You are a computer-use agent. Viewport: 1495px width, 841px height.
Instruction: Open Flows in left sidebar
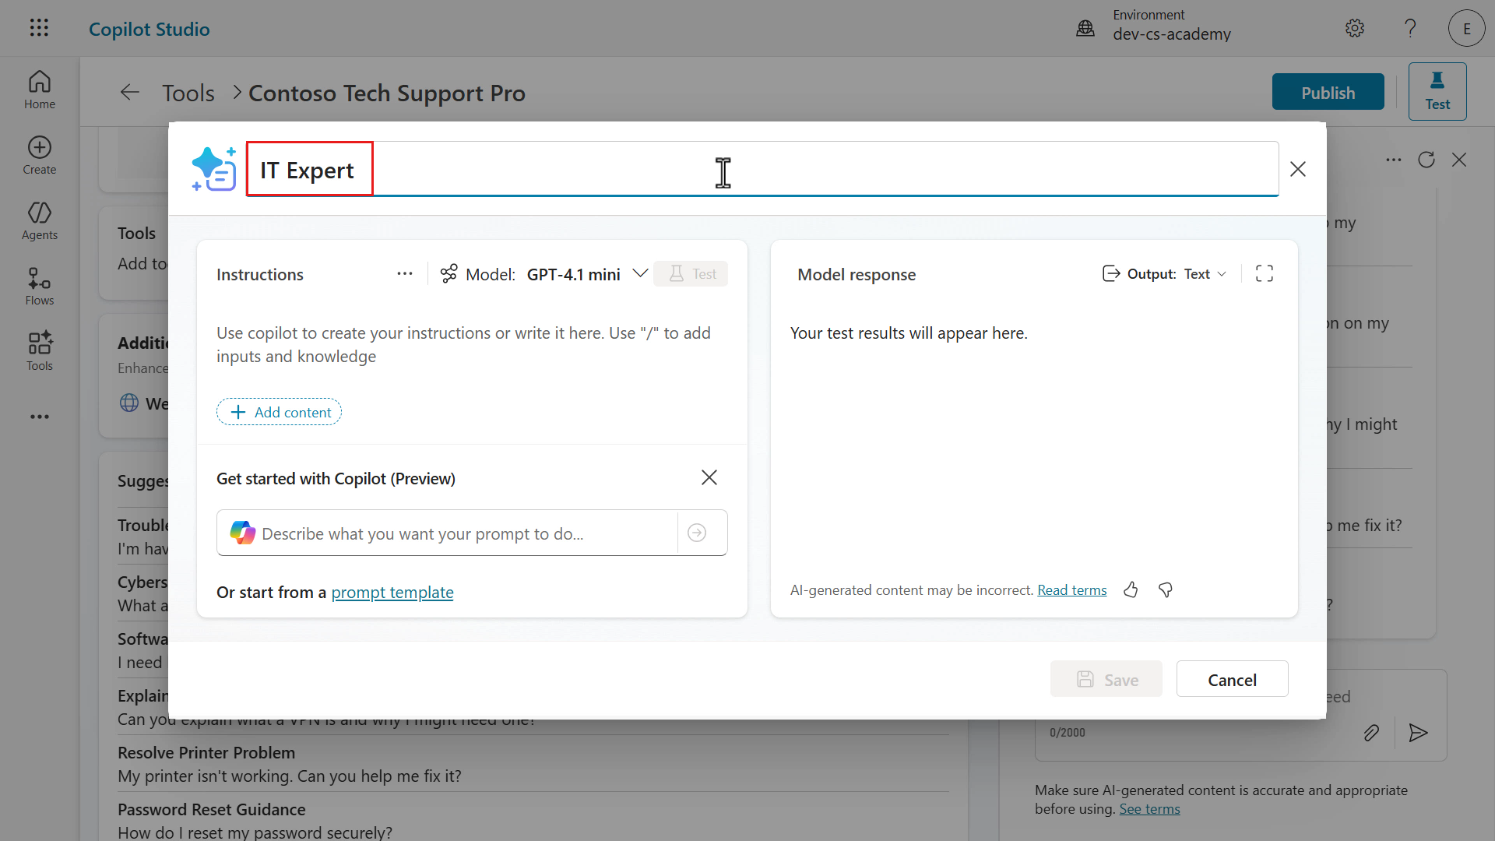coord(40,286)
